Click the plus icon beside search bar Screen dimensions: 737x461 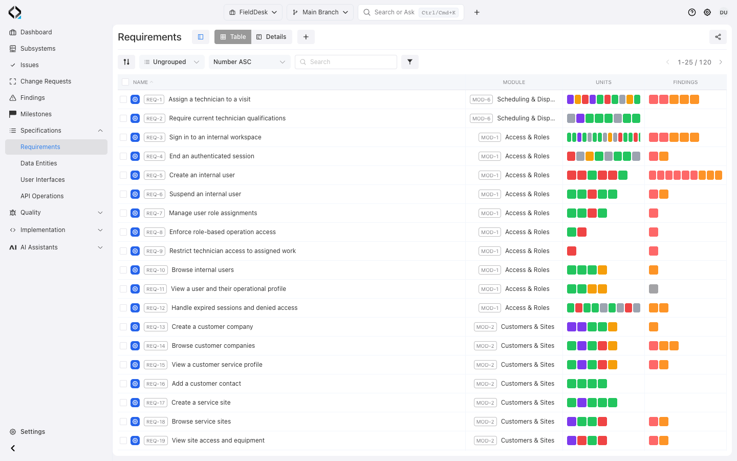(x=477, y=12)
